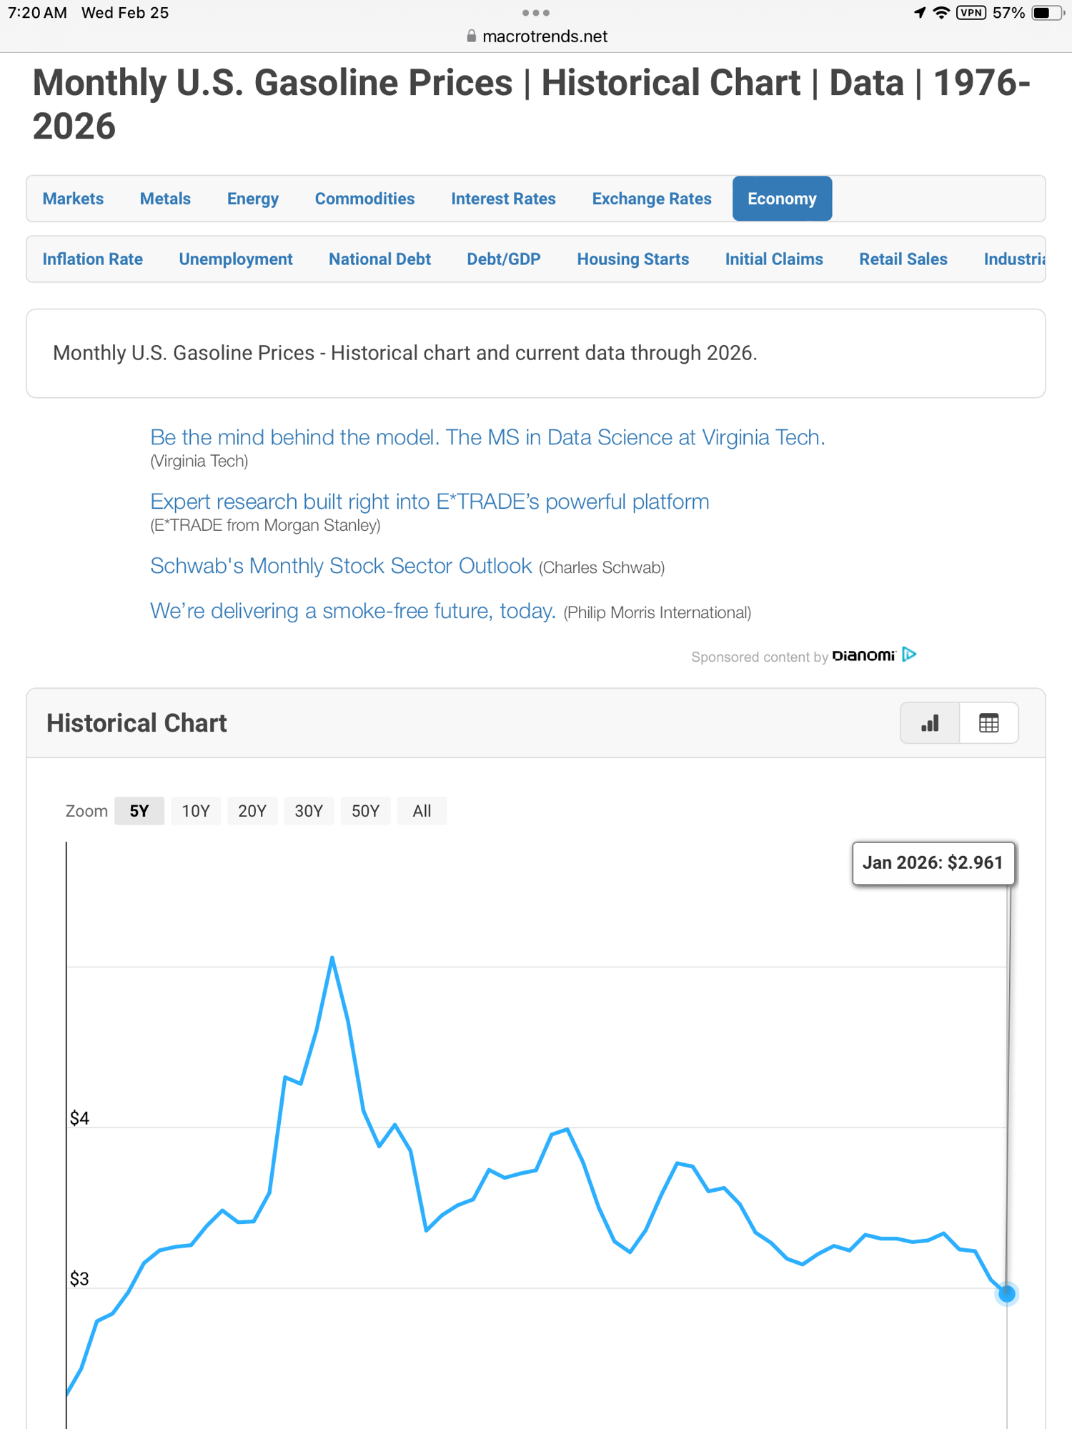Open Schwab's Monthly Stock Sector Outlook
Screen dimensions: 1072x1429
(x=341, y=566)
